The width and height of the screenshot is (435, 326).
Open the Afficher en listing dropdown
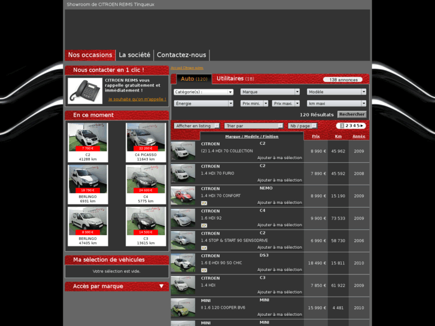point(197,126)
